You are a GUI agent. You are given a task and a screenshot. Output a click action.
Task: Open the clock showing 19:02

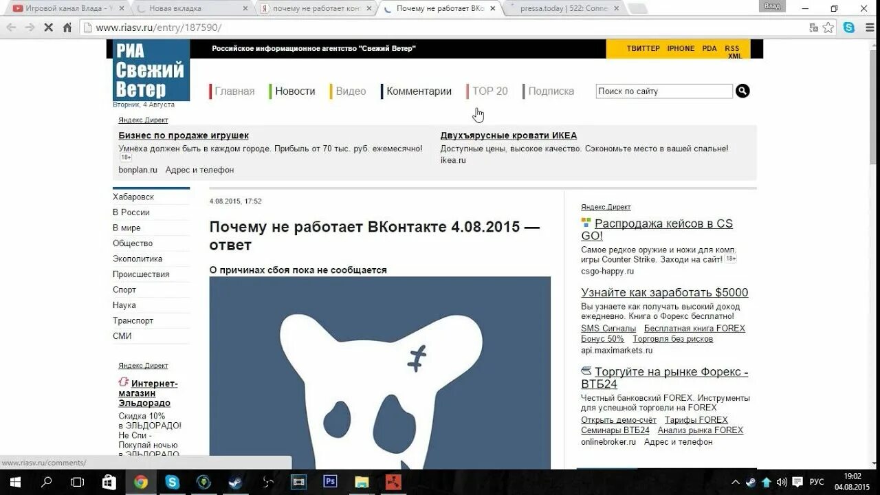pyautogui.click(x=852, y=481)
